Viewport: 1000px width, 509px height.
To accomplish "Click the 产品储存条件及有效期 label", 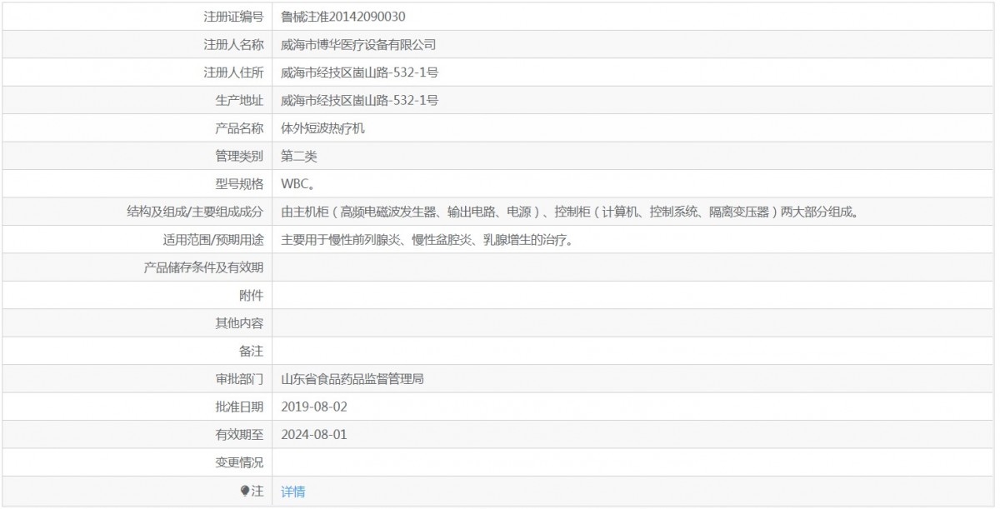I will pos(203,267).
